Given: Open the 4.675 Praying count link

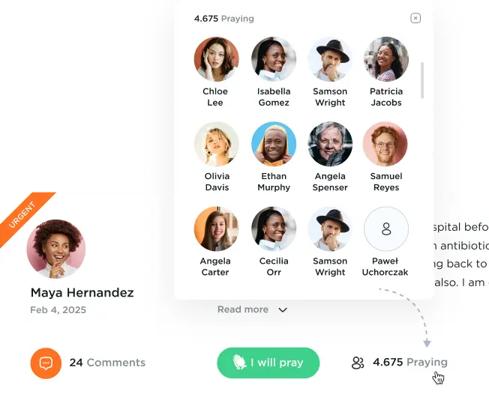Looking at the screenshot, I should click(410, 362).
